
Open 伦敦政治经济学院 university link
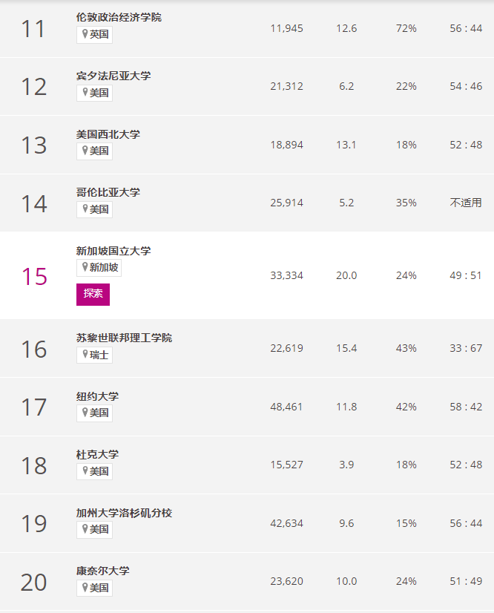(119, 17)
